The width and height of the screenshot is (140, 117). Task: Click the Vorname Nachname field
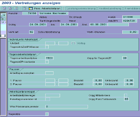point(54,13)
